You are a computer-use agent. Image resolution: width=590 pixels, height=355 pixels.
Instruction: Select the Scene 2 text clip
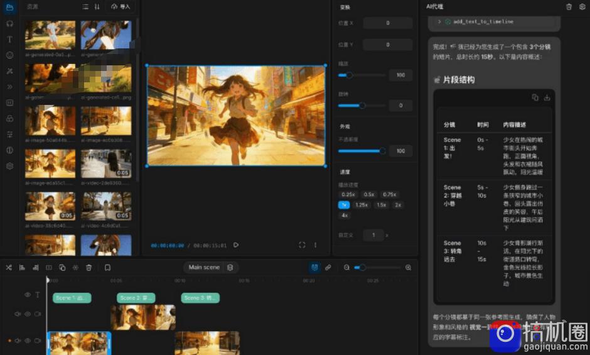(136, 298)
